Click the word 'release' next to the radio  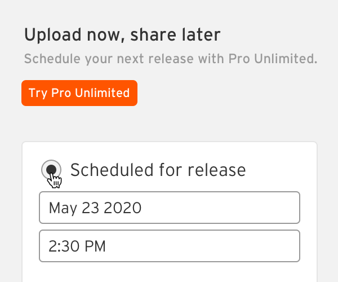[217, 170]
